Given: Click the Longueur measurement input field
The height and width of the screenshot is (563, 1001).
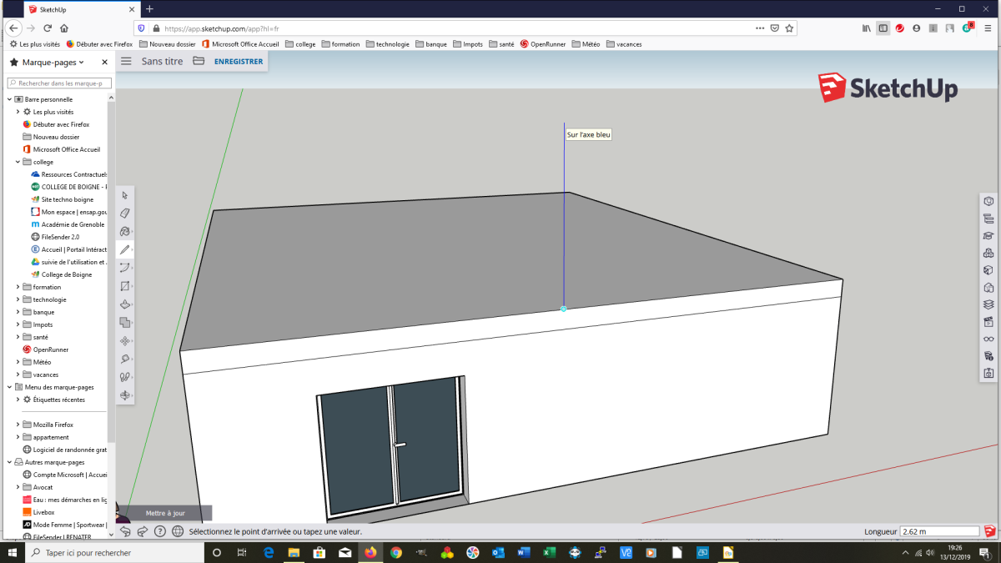Looking at the screenshot, I should (939, 531).
